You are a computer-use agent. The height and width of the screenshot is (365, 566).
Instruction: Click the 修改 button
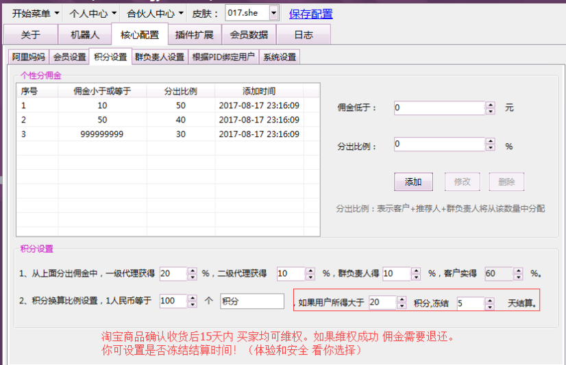point(463,181)
